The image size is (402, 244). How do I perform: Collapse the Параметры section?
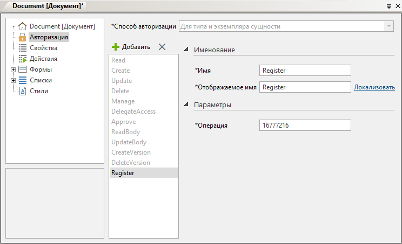[x=186, y=105]
